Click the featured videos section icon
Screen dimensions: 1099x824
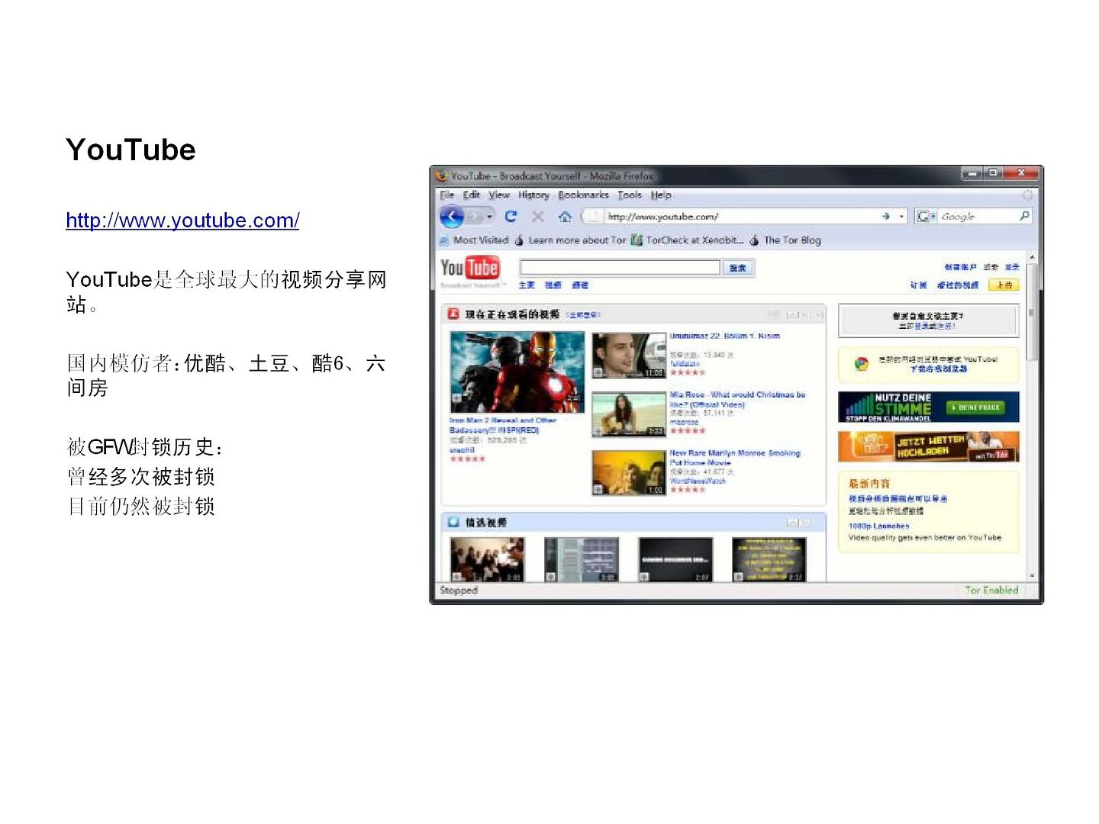(453, 522)
